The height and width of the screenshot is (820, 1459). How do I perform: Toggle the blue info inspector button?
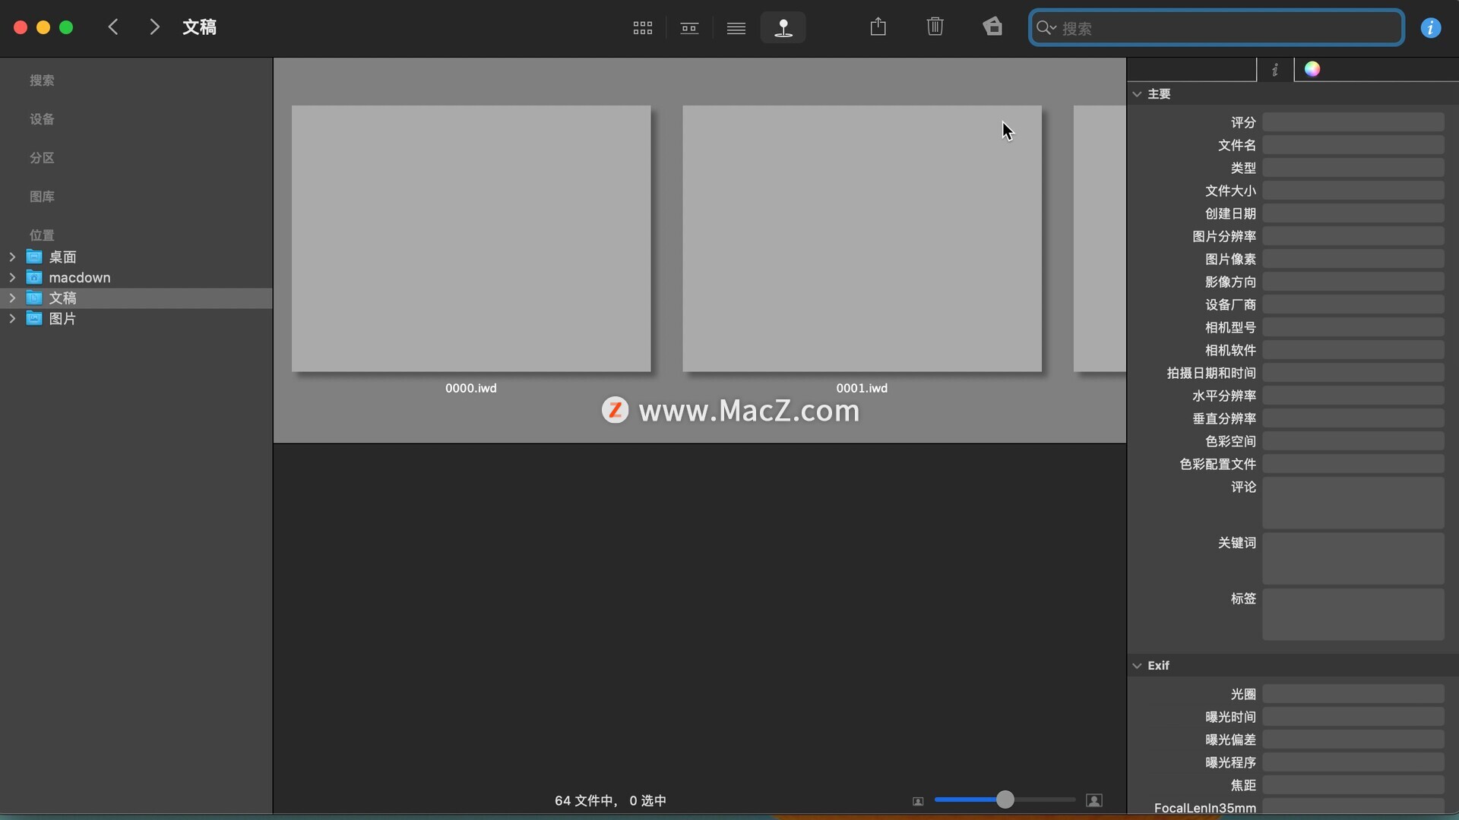(1431, 28)
